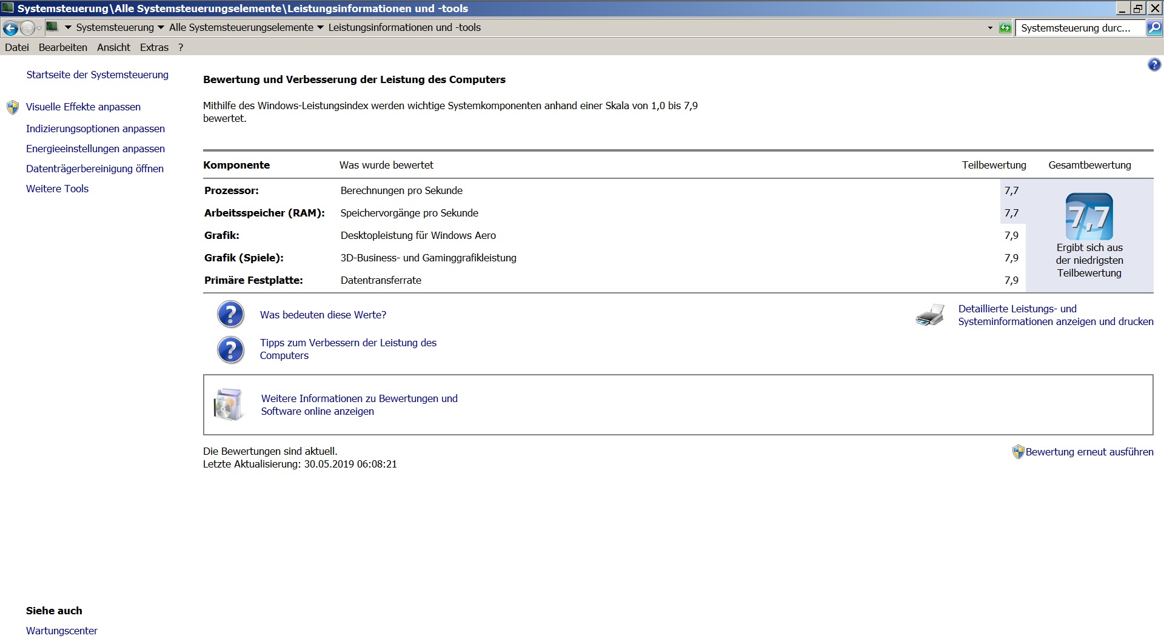Screen dimensions: 1164x644
Task: Open the ? help menu
Action: click(181, 47)
